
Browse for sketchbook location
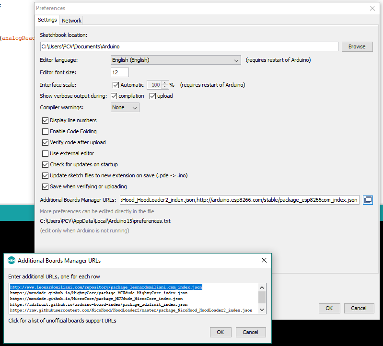[357, 46]
